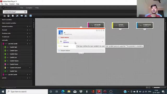Open the notifications center icon
Screen dimensions: 167x94
tap(163, 92)
